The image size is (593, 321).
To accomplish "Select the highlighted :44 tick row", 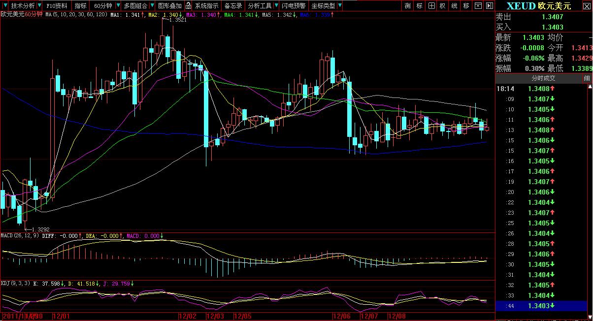I will tap(541, 306).
